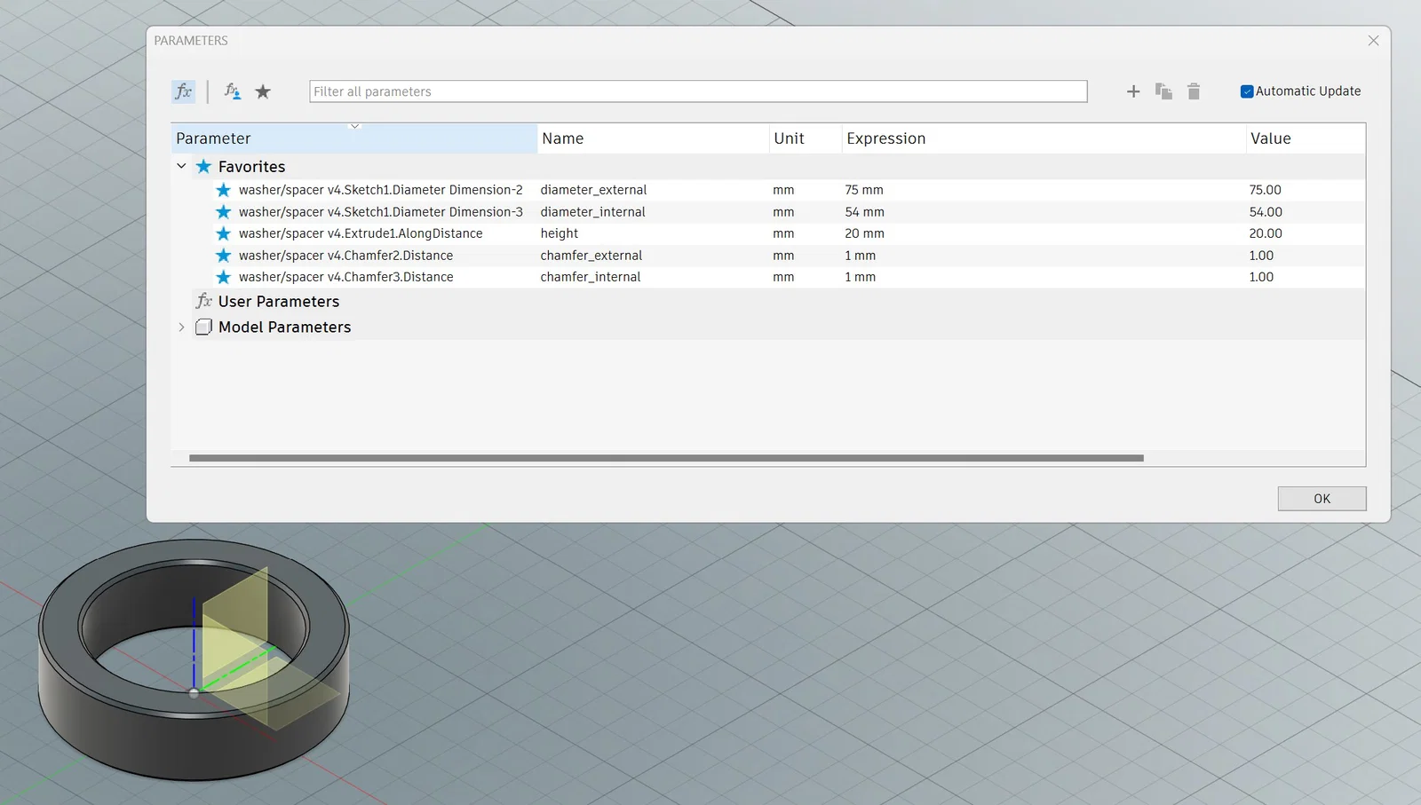Click the fx icon beside User Parameters
The image size is (1421, 805).
(203, 301)
